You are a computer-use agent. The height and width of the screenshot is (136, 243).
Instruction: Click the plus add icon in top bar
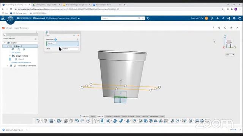point(218,19)
